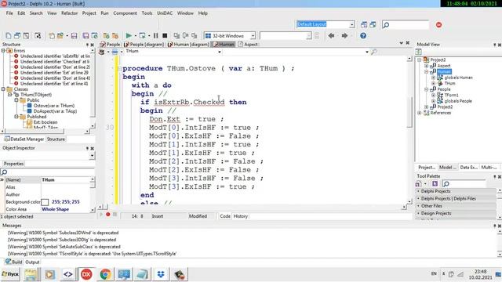502x282 pixels.
Task: Switch to DataSet Manager tab
Action: pos(24,139)
